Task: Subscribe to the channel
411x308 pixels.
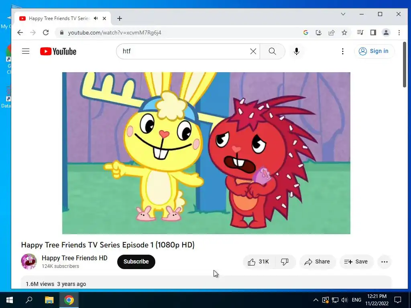Action: [x=136, y=261]
